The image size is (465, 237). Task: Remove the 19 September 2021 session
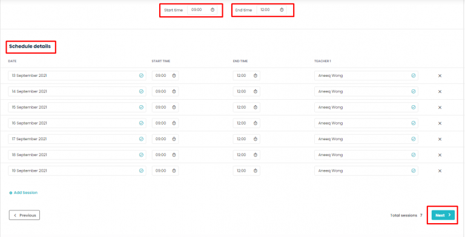pos(440,170)
